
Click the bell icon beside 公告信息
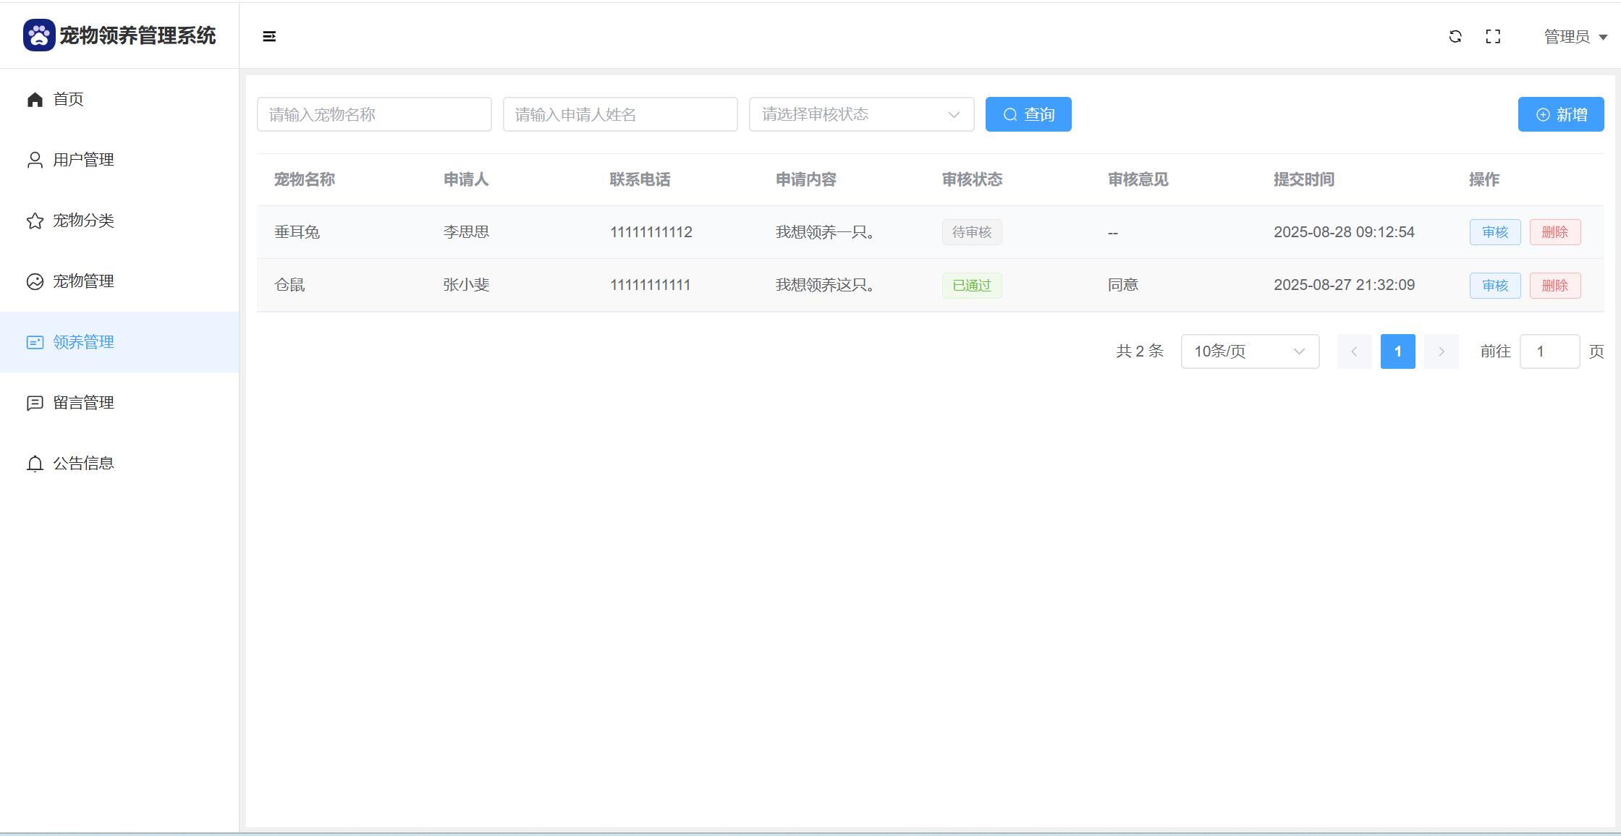tap(35, 464)
